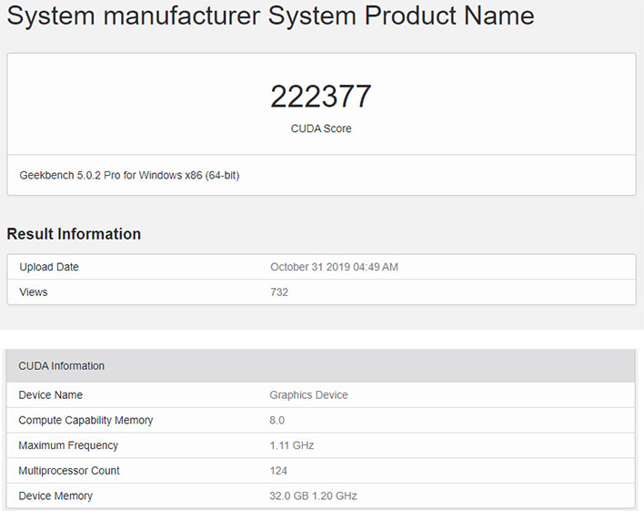
Task: Click the 'Views' label
Action: [34, 292]
